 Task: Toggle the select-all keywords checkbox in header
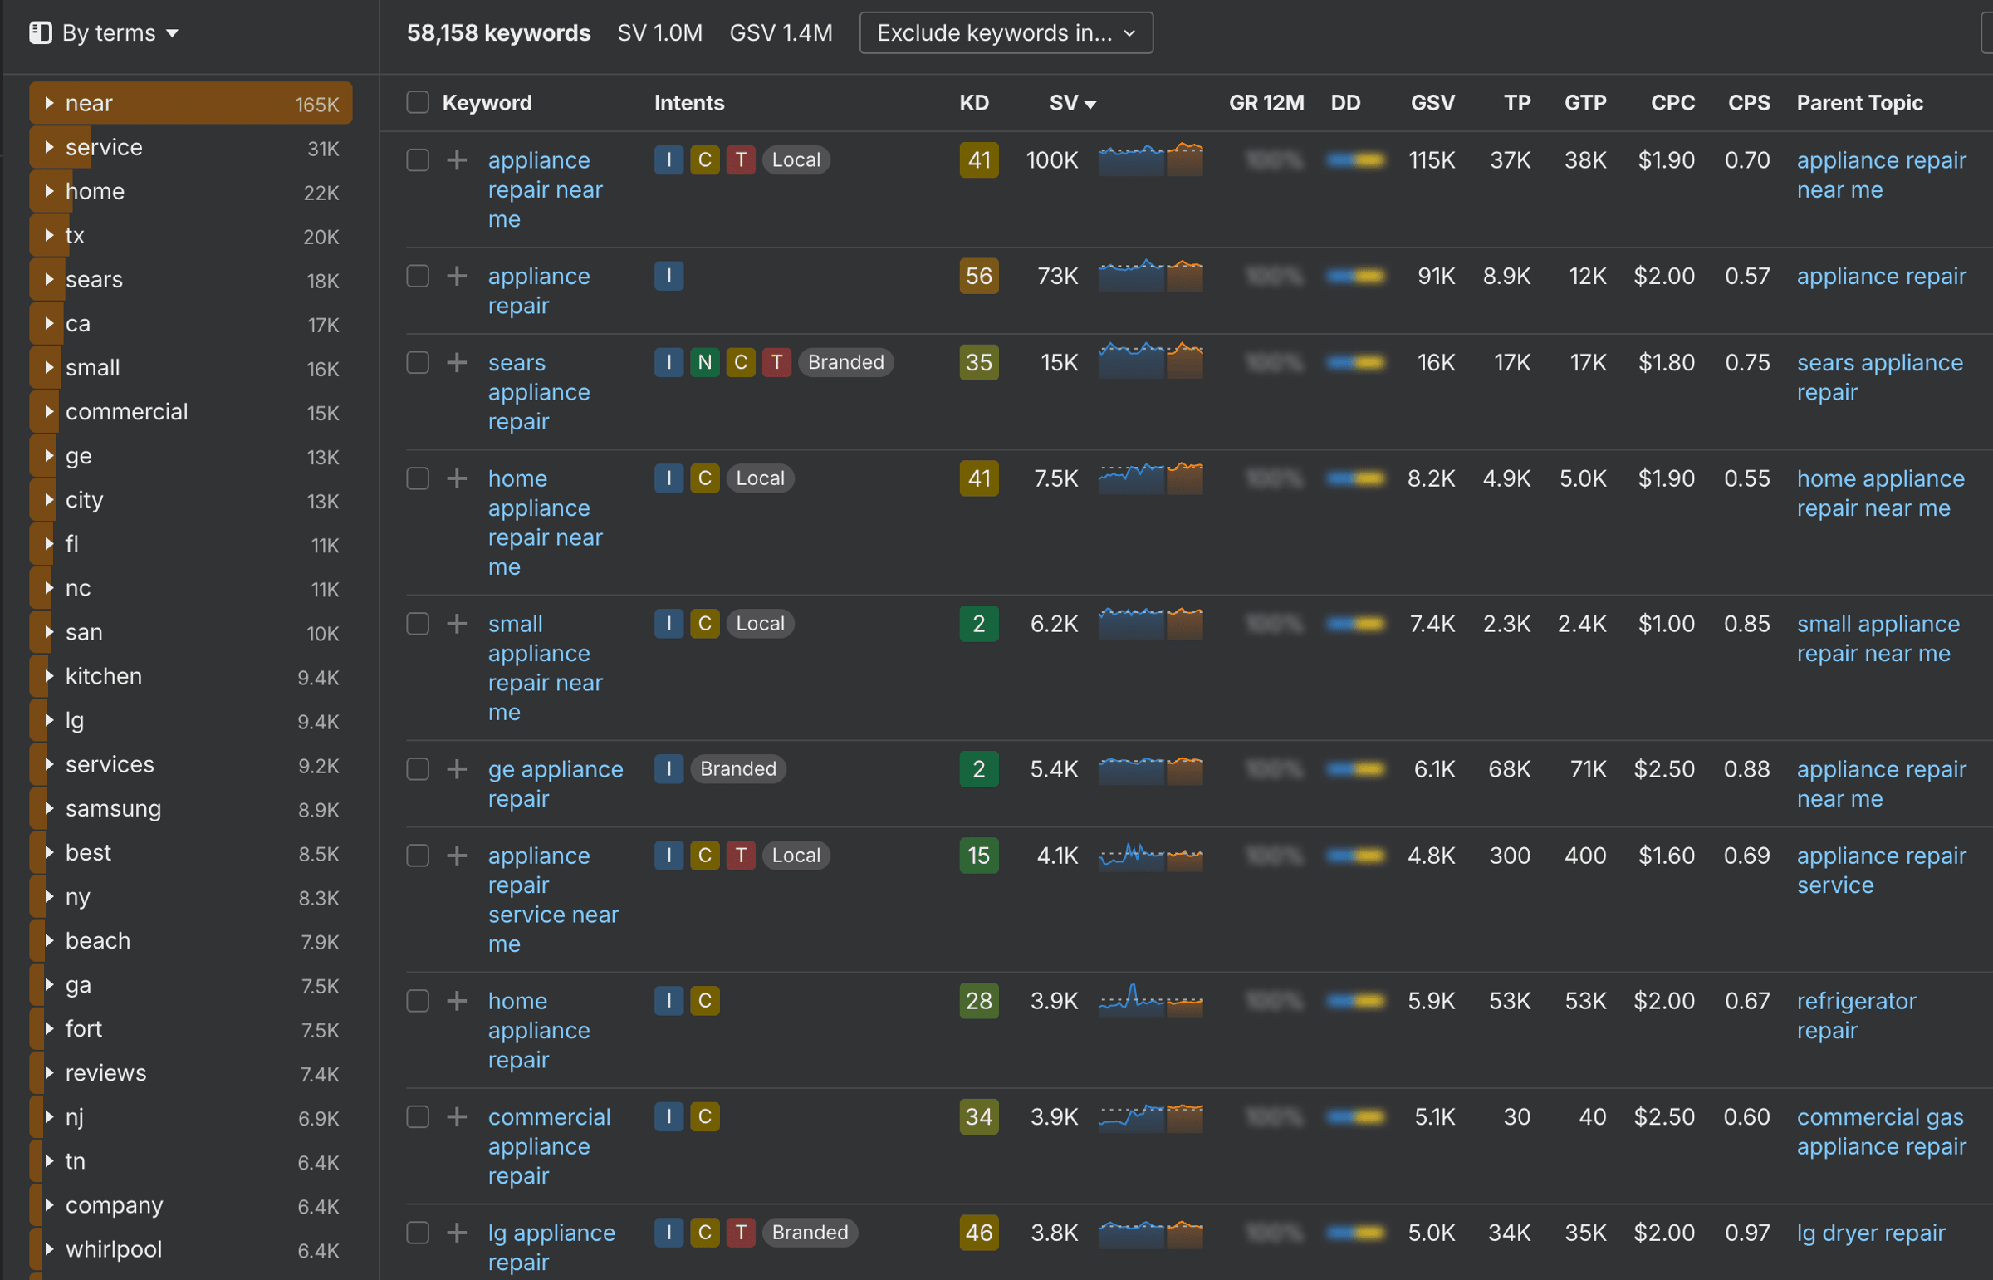click(418, 102)
